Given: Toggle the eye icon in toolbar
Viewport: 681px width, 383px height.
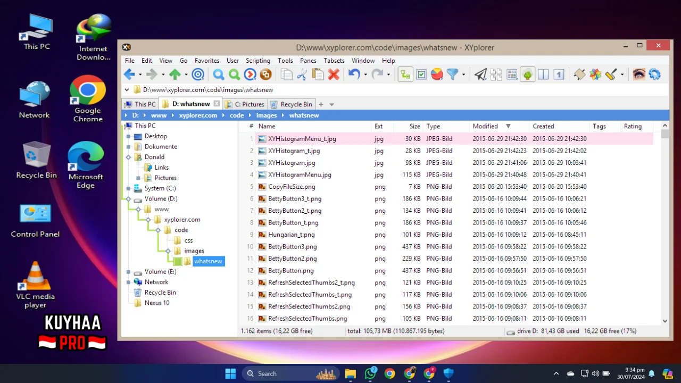Looking at the screenshot, I should 639,74.
